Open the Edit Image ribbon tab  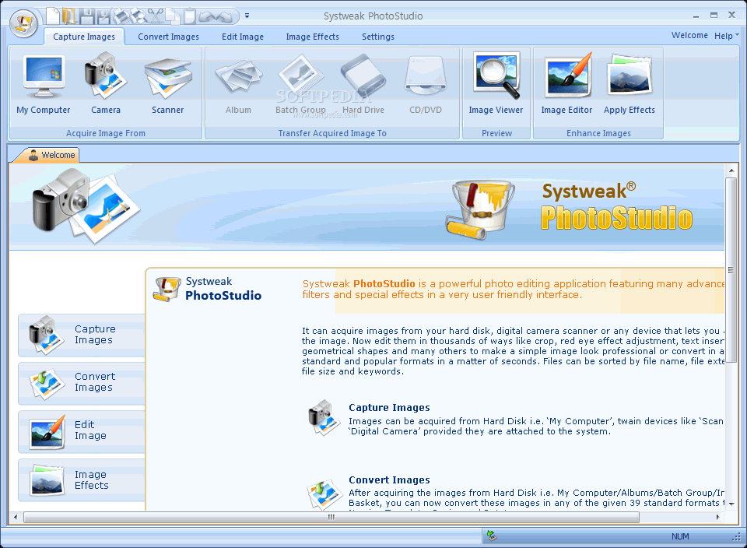(243, 37)
